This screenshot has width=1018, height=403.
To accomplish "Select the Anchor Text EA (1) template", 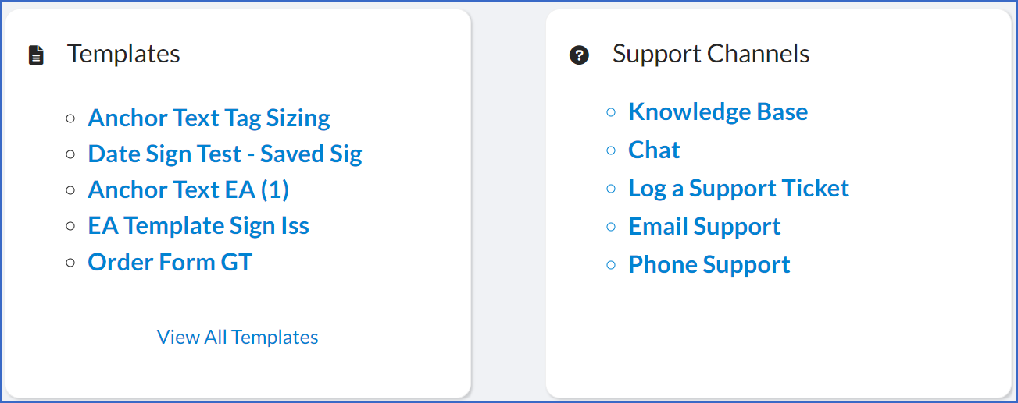I will point(188,189).
